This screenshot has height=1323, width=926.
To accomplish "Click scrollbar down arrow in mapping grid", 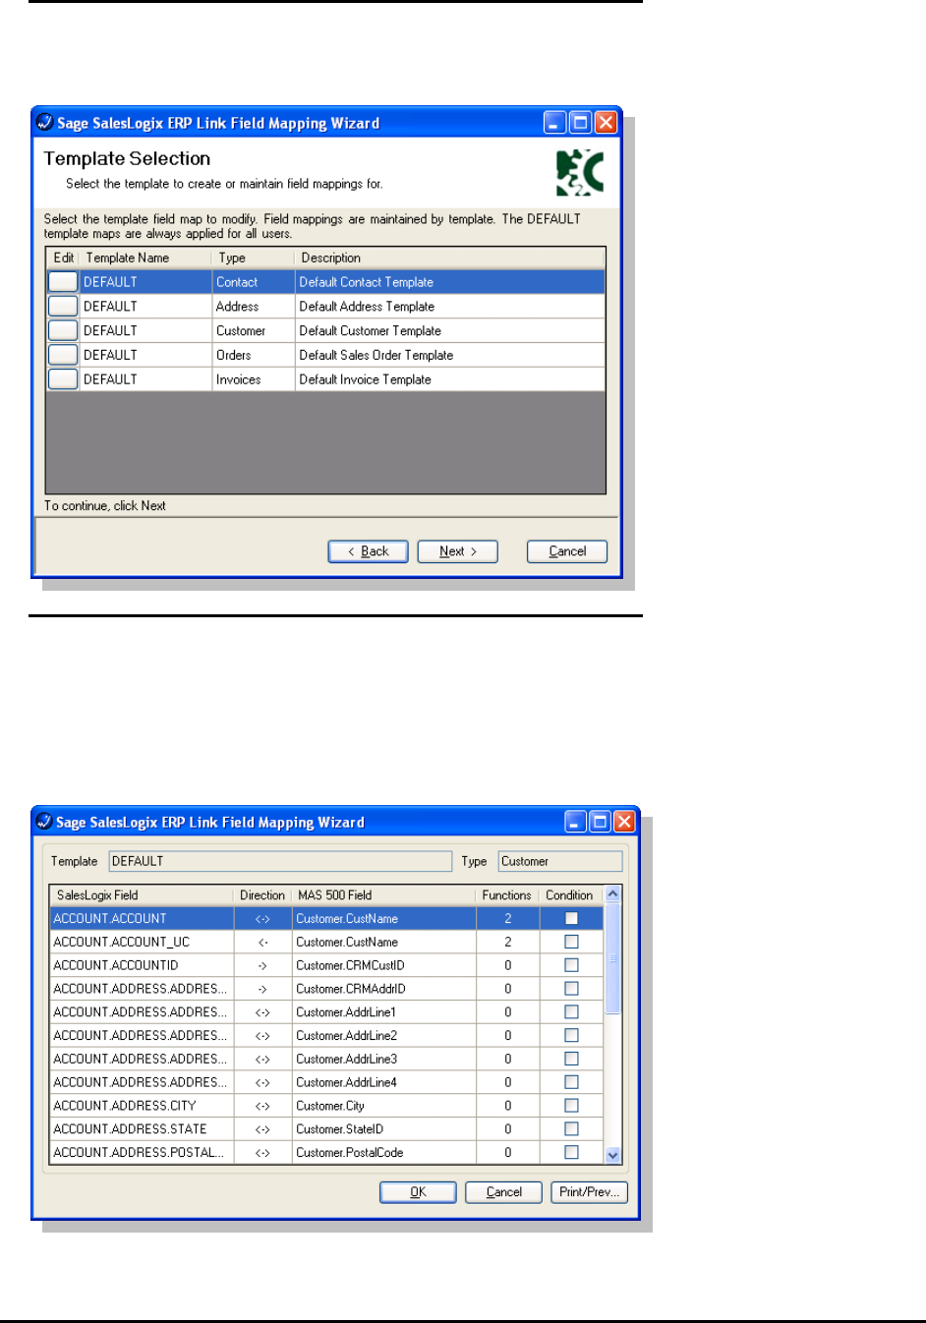I will tap(612, 1156).
